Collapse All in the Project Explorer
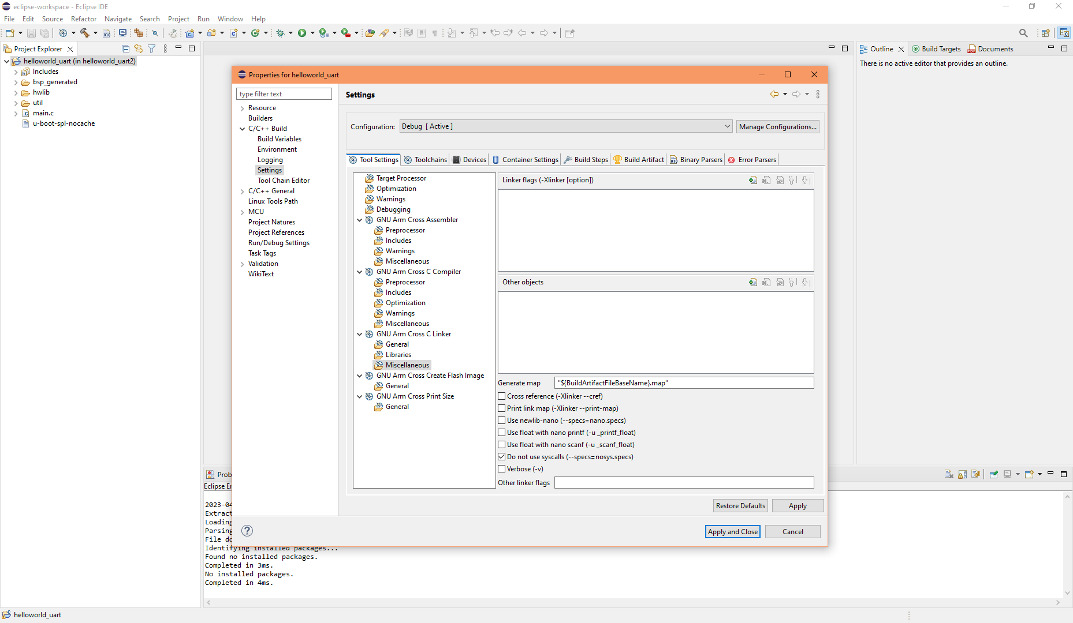Screen dimensions: 1073x623 pos(125,48)
